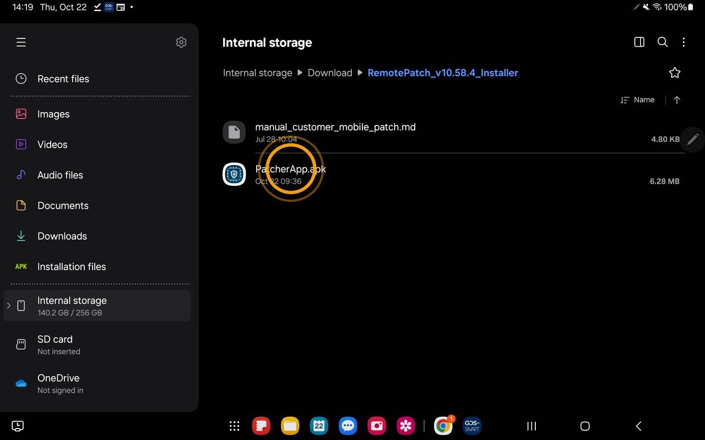Select the Internal storage sidebar entry

pyautogui.click(x=97, y=306)
